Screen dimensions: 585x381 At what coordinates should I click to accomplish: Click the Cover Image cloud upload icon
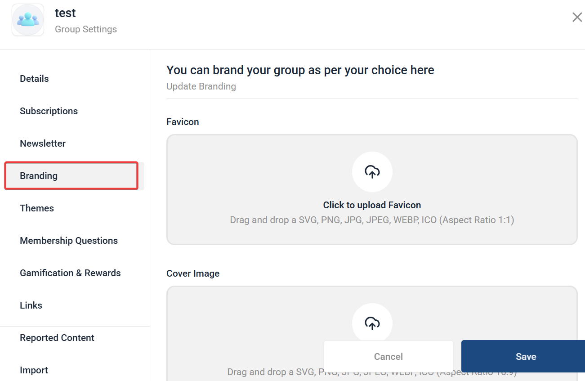click(372, 323)
